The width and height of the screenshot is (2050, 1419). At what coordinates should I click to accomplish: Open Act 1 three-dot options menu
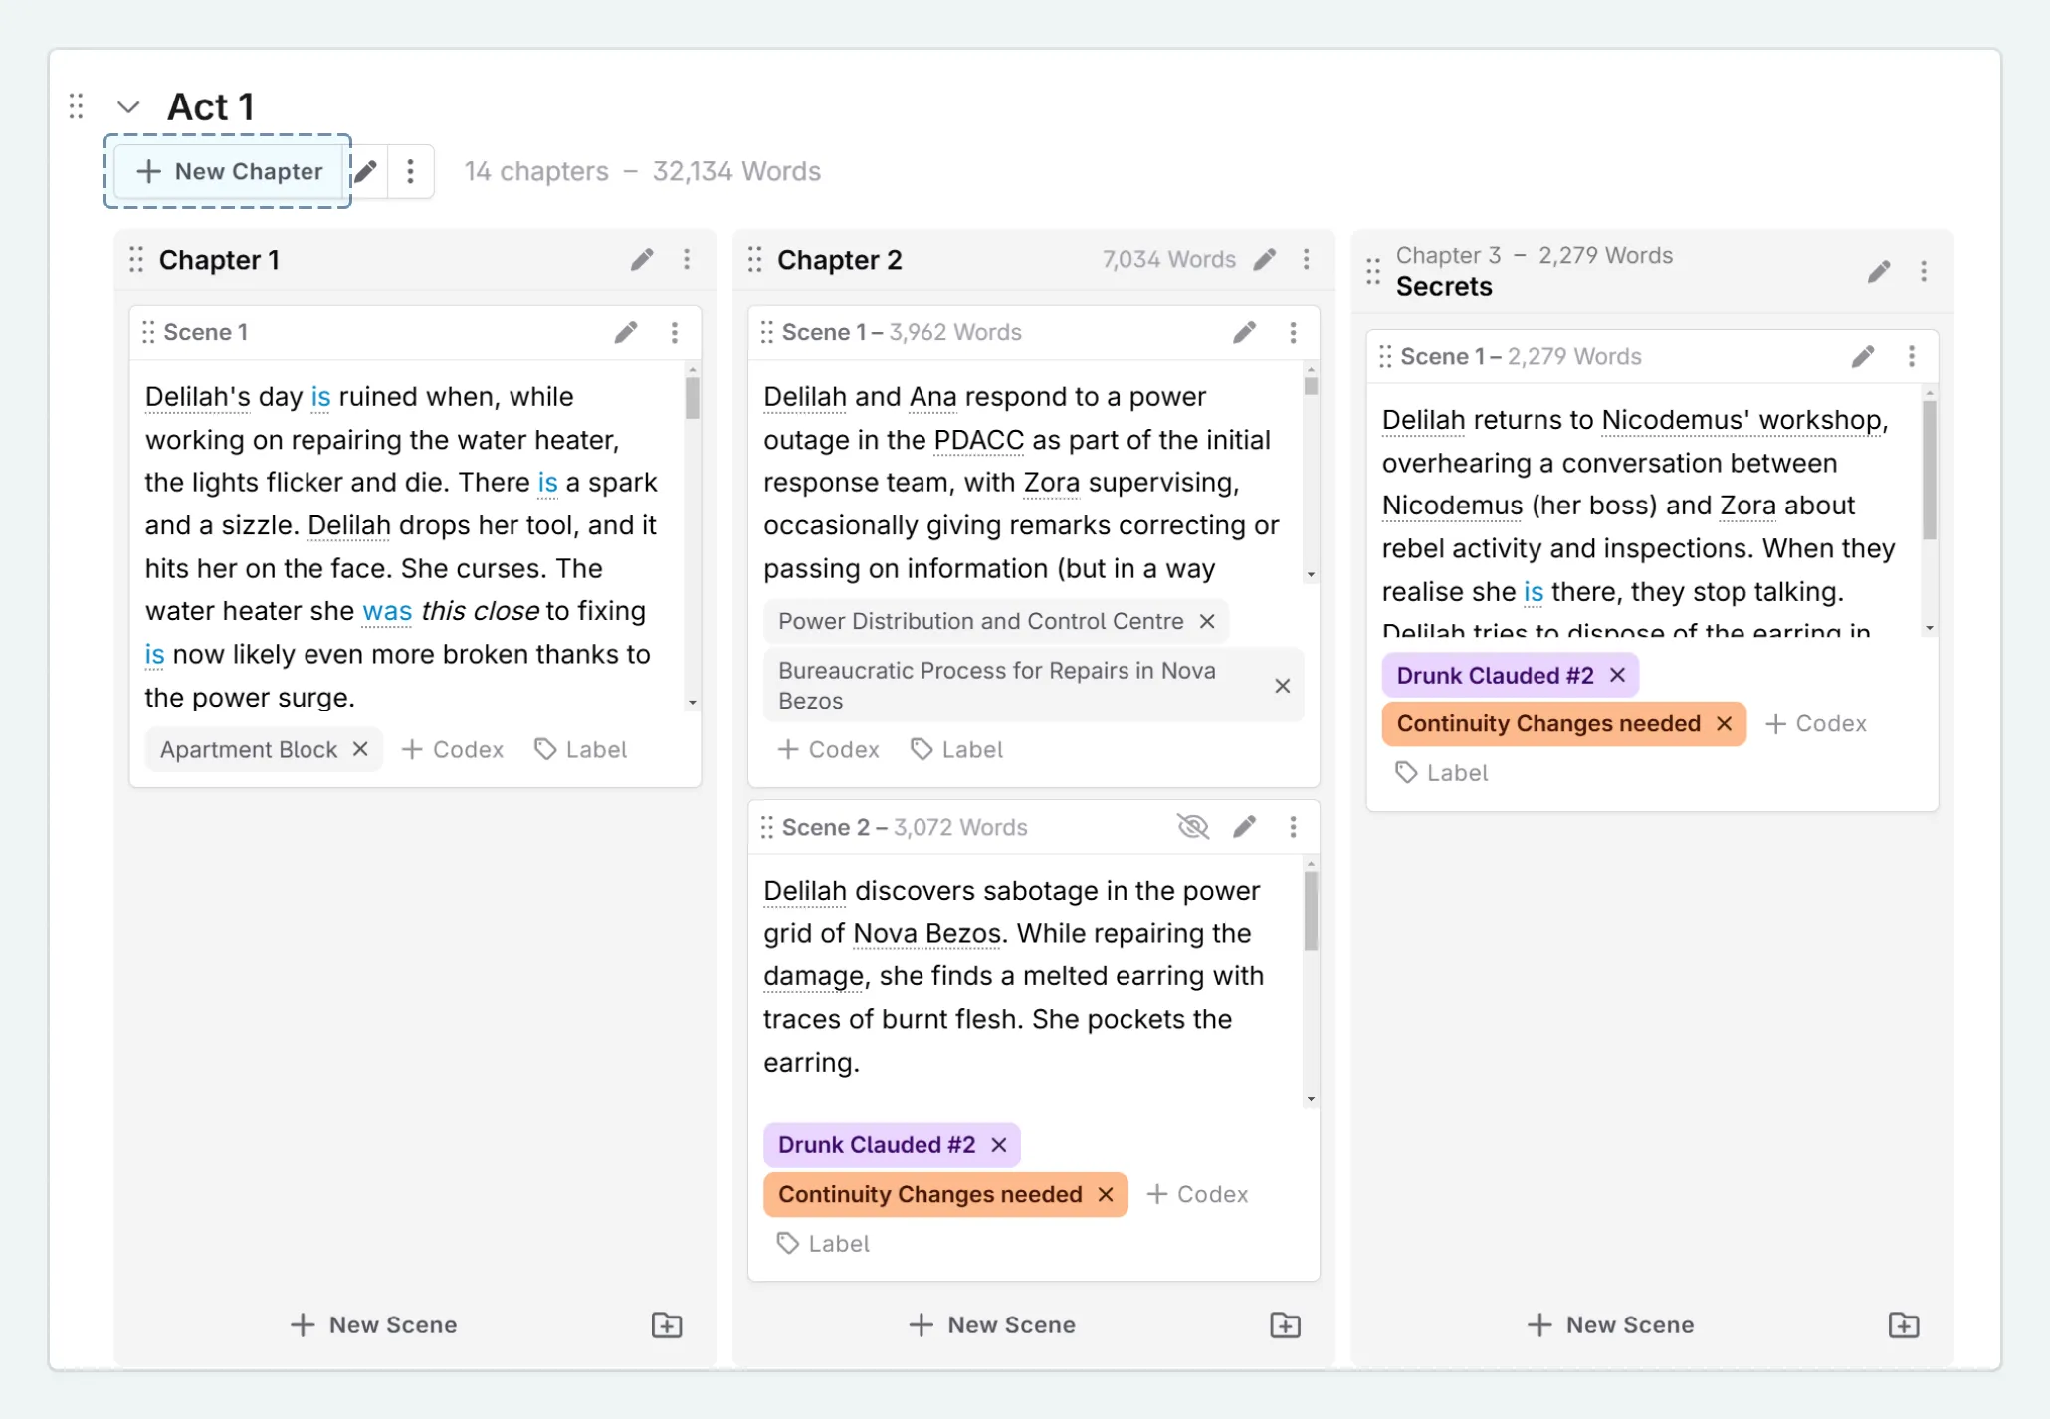click(410, 171)
